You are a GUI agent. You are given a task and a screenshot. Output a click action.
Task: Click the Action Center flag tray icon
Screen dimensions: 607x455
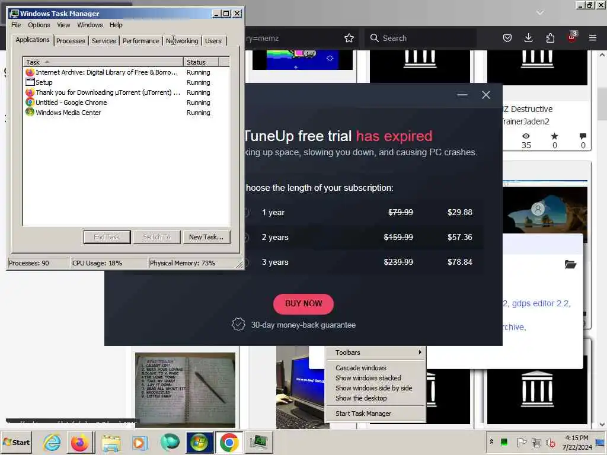(522, 442)
